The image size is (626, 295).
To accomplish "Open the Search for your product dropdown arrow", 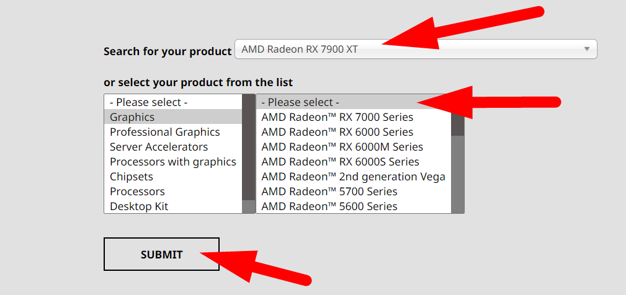I will pos(586,49).
